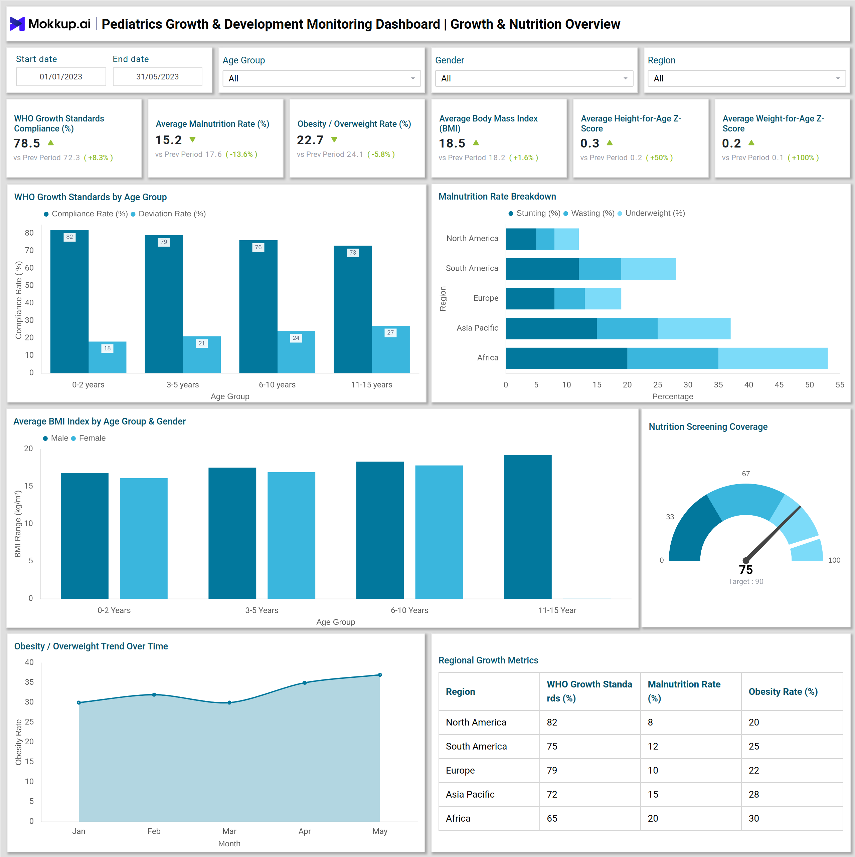This screenshot has height=857, width=855.
Task: Click the 6-10 Years male BMI bar
Action: click(380, 530)
